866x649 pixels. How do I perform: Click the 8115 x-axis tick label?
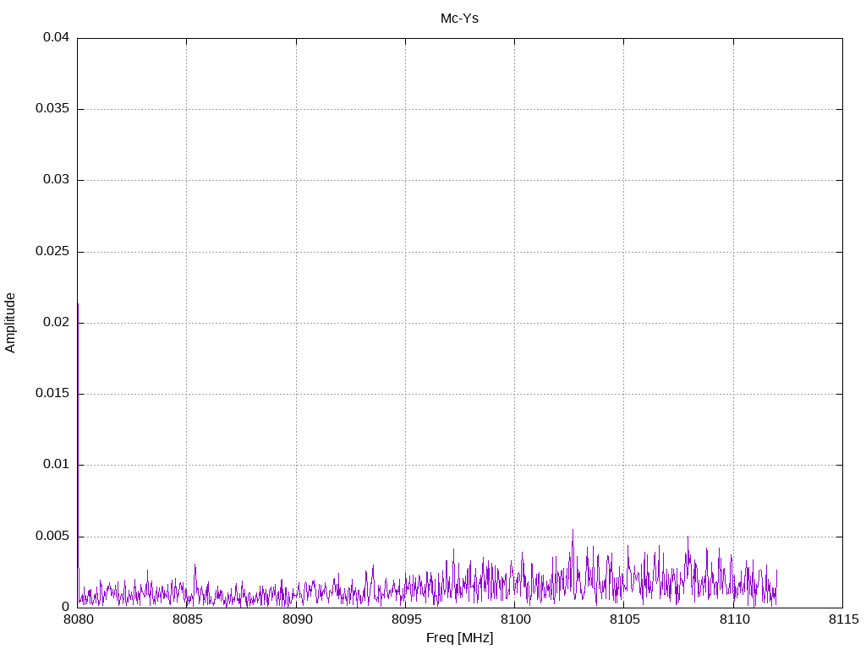(842, 620)
